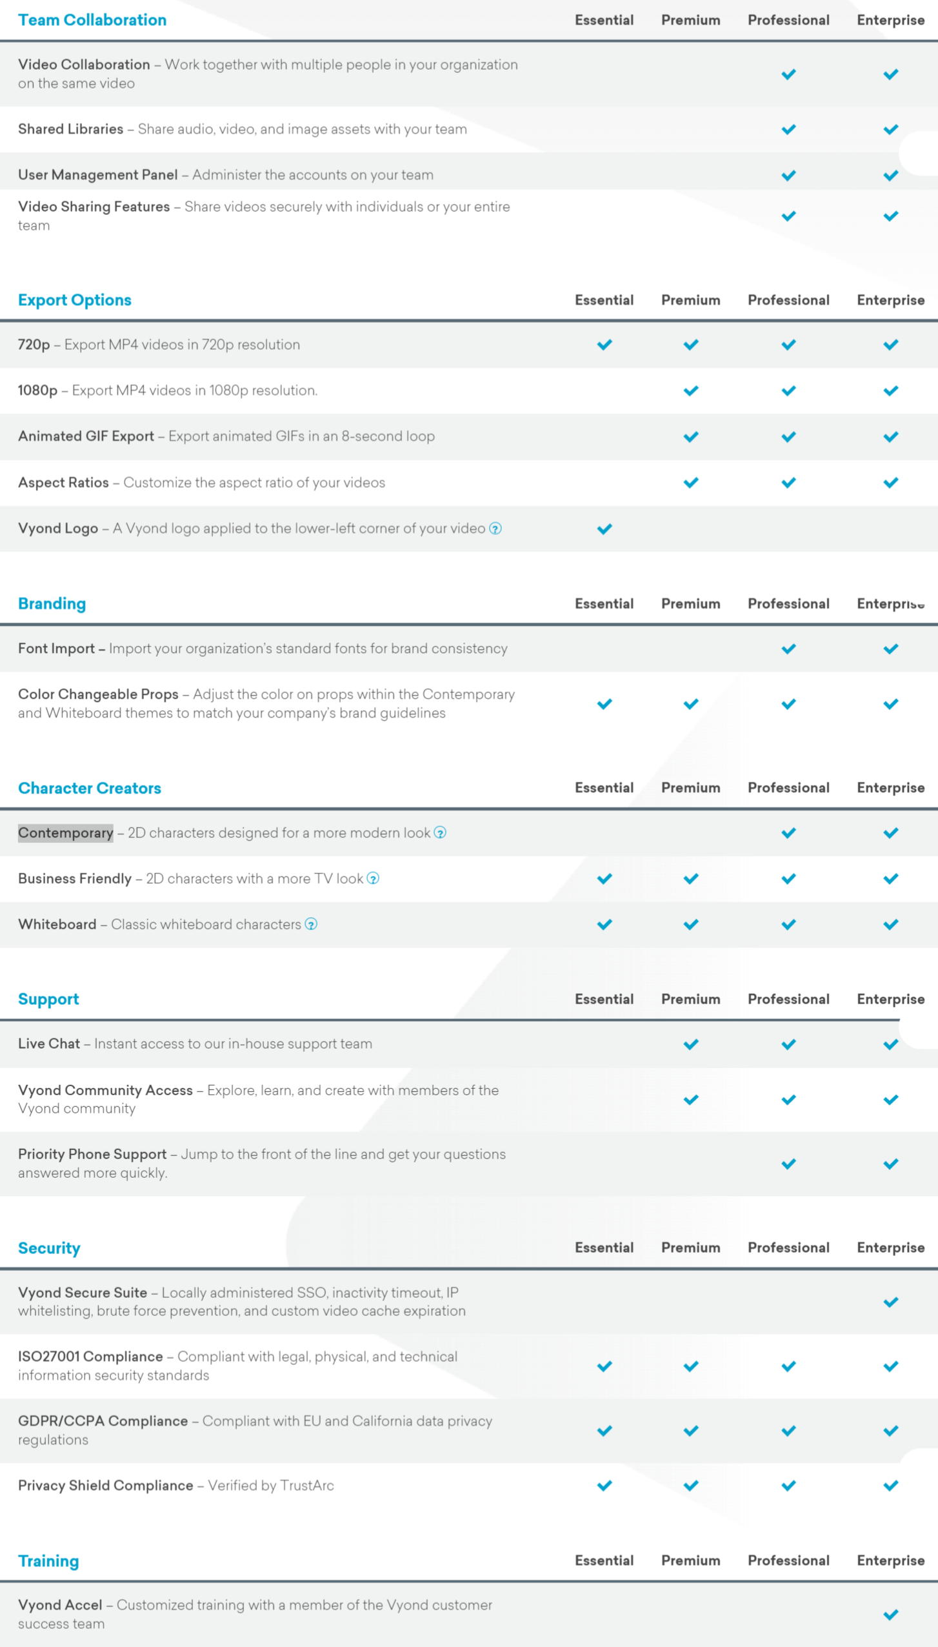
Task: Click the Export Options section heading
Action: [75, 300]
